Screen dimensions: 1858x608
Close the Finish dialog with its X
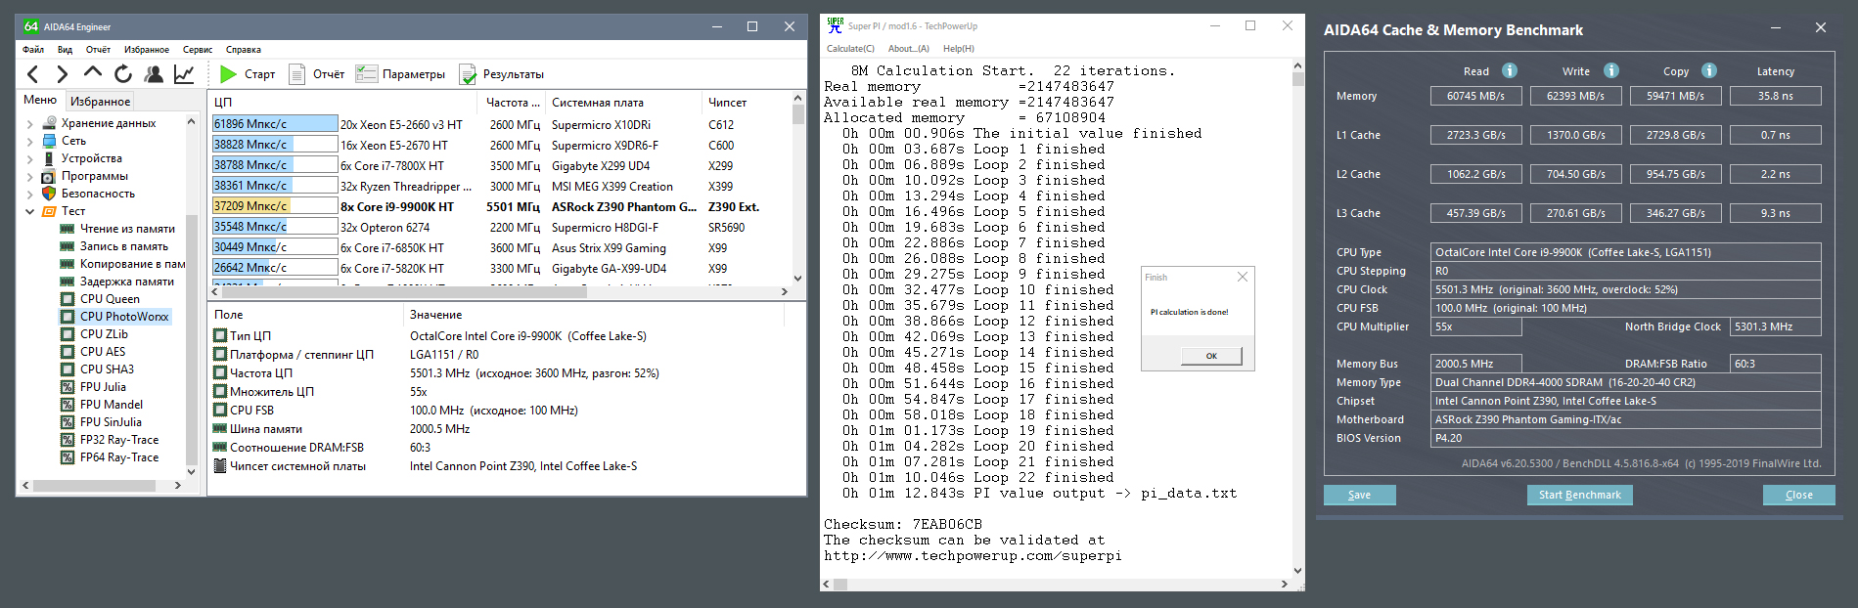(x=1243, y=277)
